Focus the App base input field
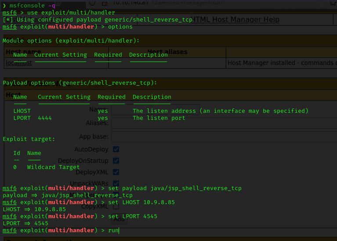 click(x=224, y=137)
